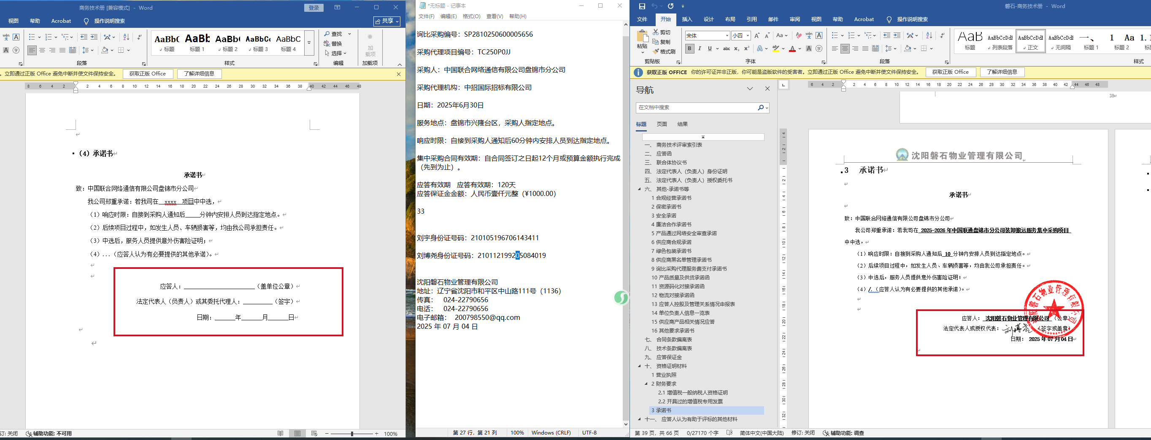
Task: Open the font name 宋体 dropdown
Action: click(x=727, y=36)
